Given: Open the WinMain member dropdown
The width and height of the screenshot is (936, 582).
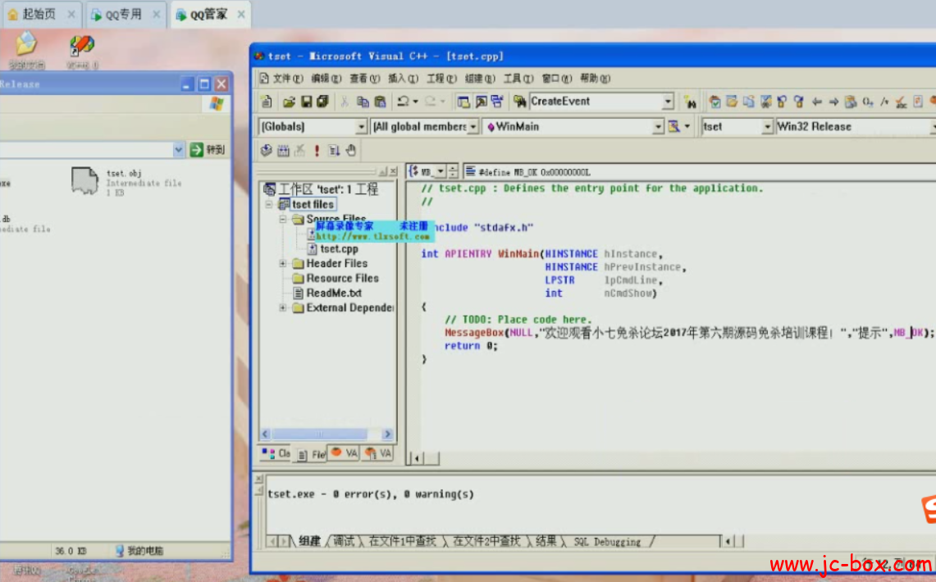Looking at the screenshot, I should point(657,127).
